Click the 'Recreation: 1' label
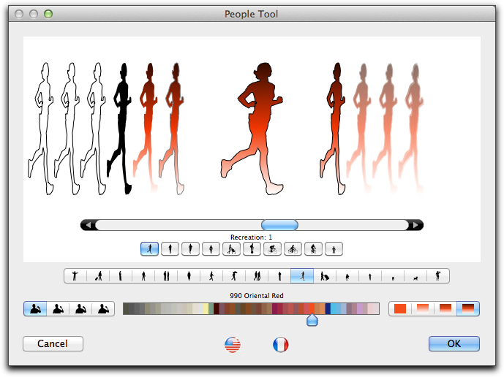The height and width of the screenshot is (377, 504). coord(252,237)
